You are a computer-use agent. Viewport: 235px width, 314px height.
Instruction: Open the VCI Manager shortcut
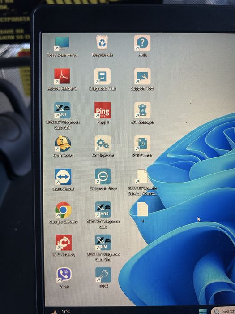[142, 110]
